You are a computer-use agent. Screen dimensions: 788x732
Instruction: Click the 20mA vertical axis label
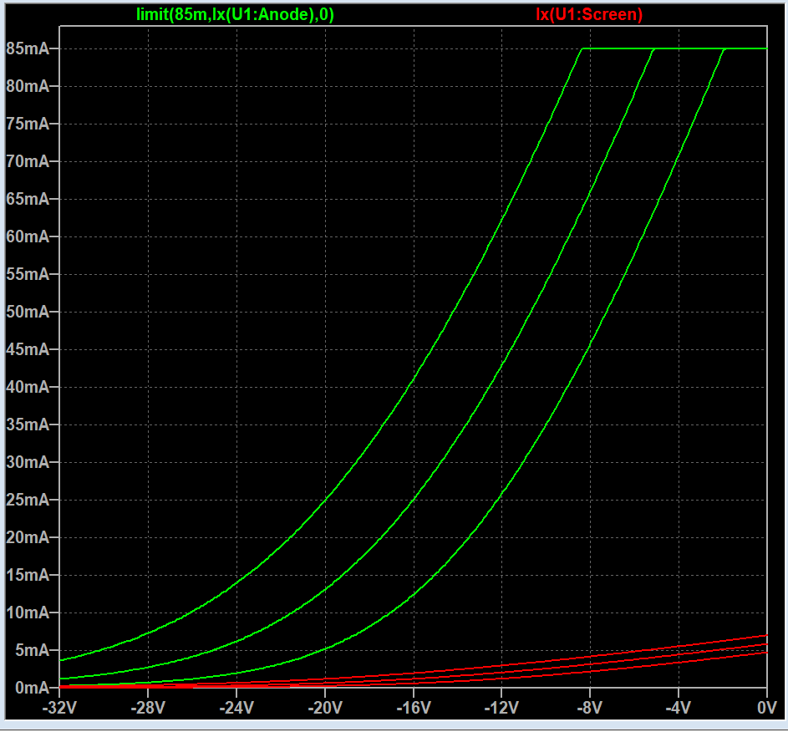pyautogui.click(x=28, y=537)
